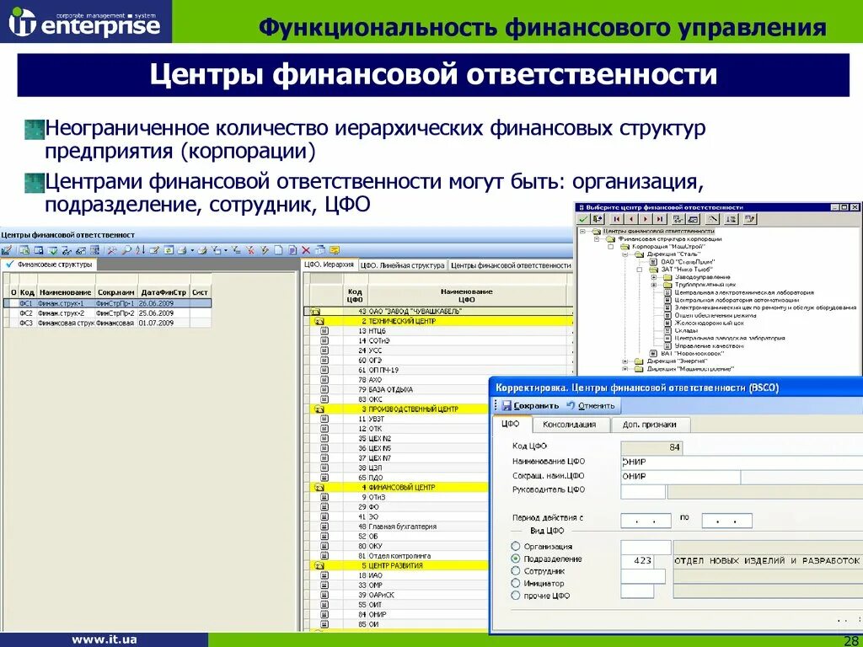Open Центры финансовой ответственности tab in right pane
Image resolution: width=863 pixels, height=647 pixels.
coord(511,265)
